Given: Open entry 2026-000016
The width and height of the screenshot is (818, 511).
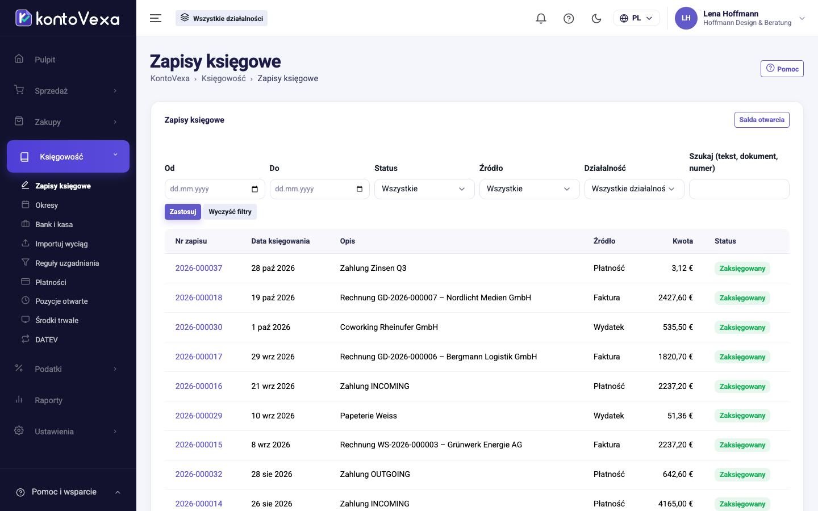Looking at the screenshot, I should [199, 386].
